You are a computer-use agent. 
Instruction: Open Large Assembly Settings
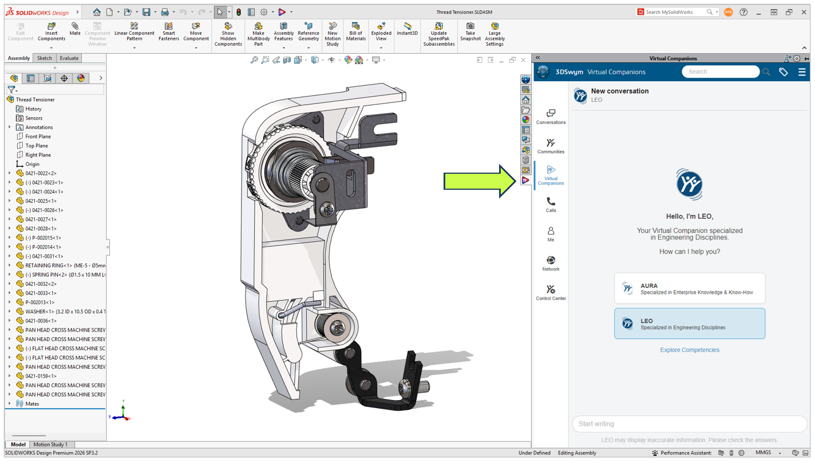point(494,34)
